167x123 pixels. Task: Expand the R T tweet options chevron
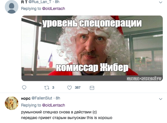coord(161,2)
